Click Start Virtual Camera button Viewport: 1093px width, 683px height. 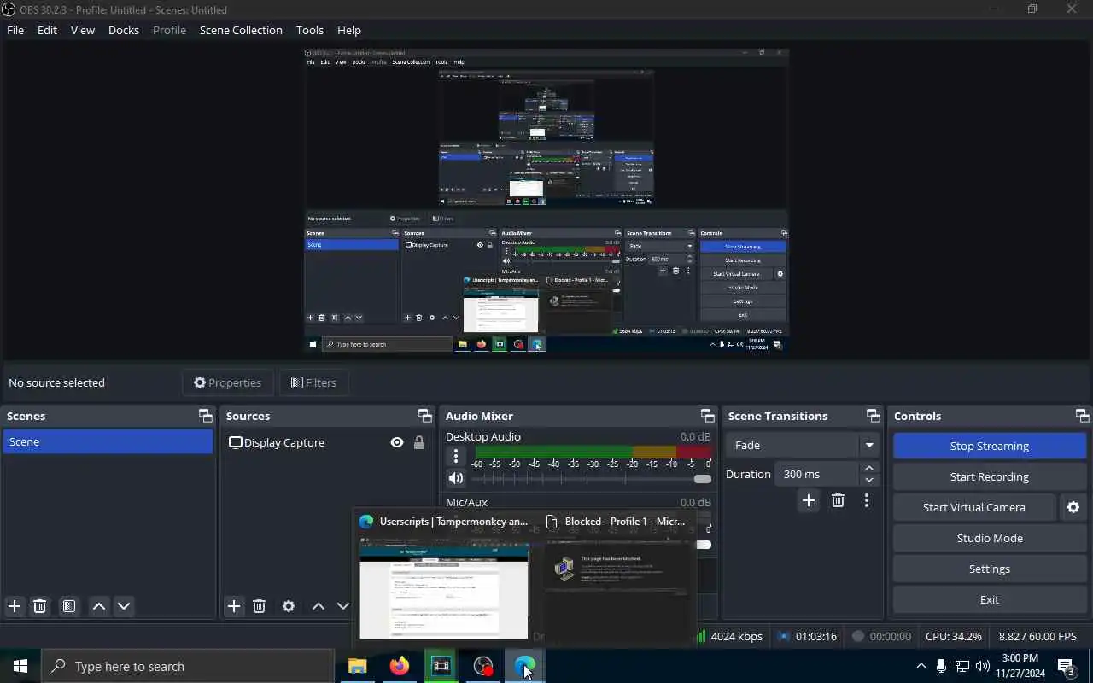[x=974, y=507]
